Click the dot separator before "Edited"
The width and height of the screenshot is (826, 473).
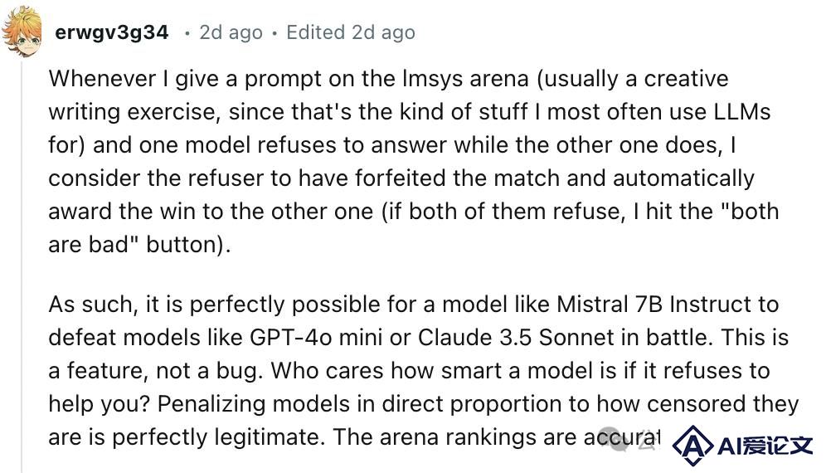click(275, 34)
